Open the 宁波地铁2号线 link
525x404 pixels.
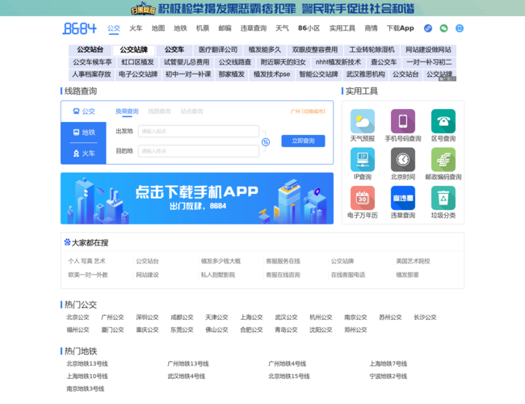pos(388,377)
